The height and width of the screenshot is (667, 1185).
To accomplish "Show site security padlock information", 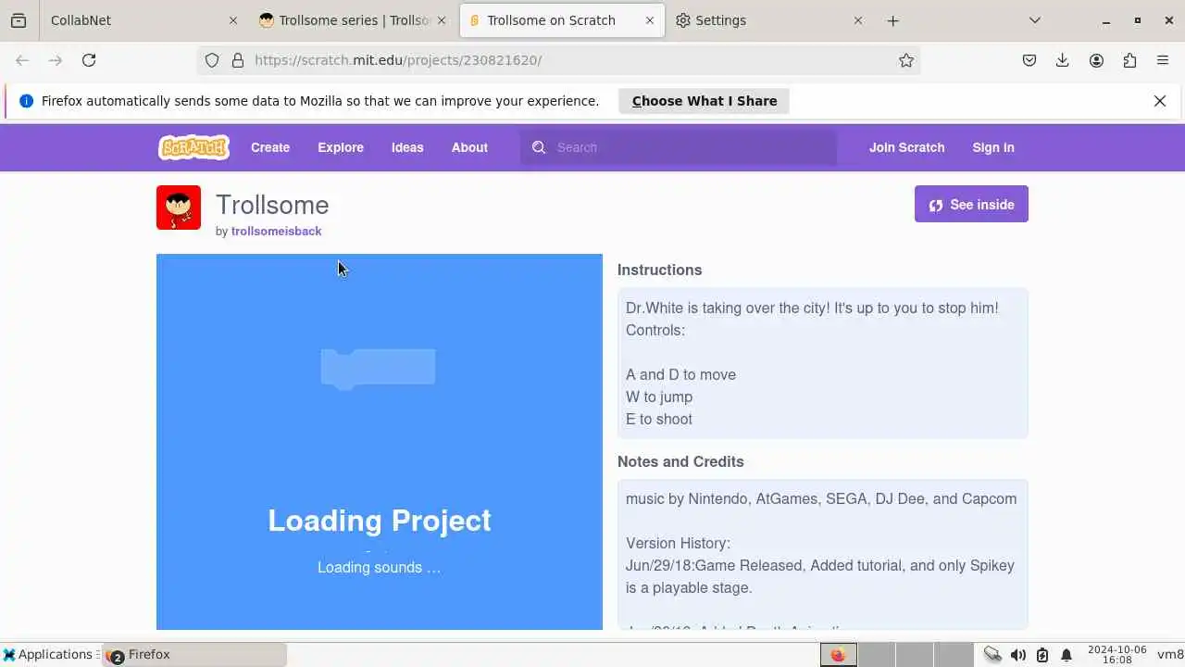I will coord(238,60).
